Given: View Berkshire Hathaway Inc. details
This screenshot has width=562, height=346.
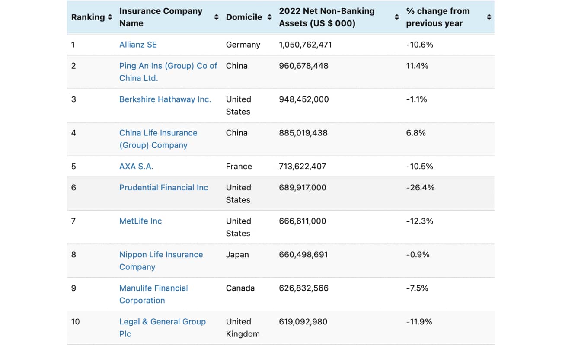Looking at the screenshot, I should click(x=165, y=99).
